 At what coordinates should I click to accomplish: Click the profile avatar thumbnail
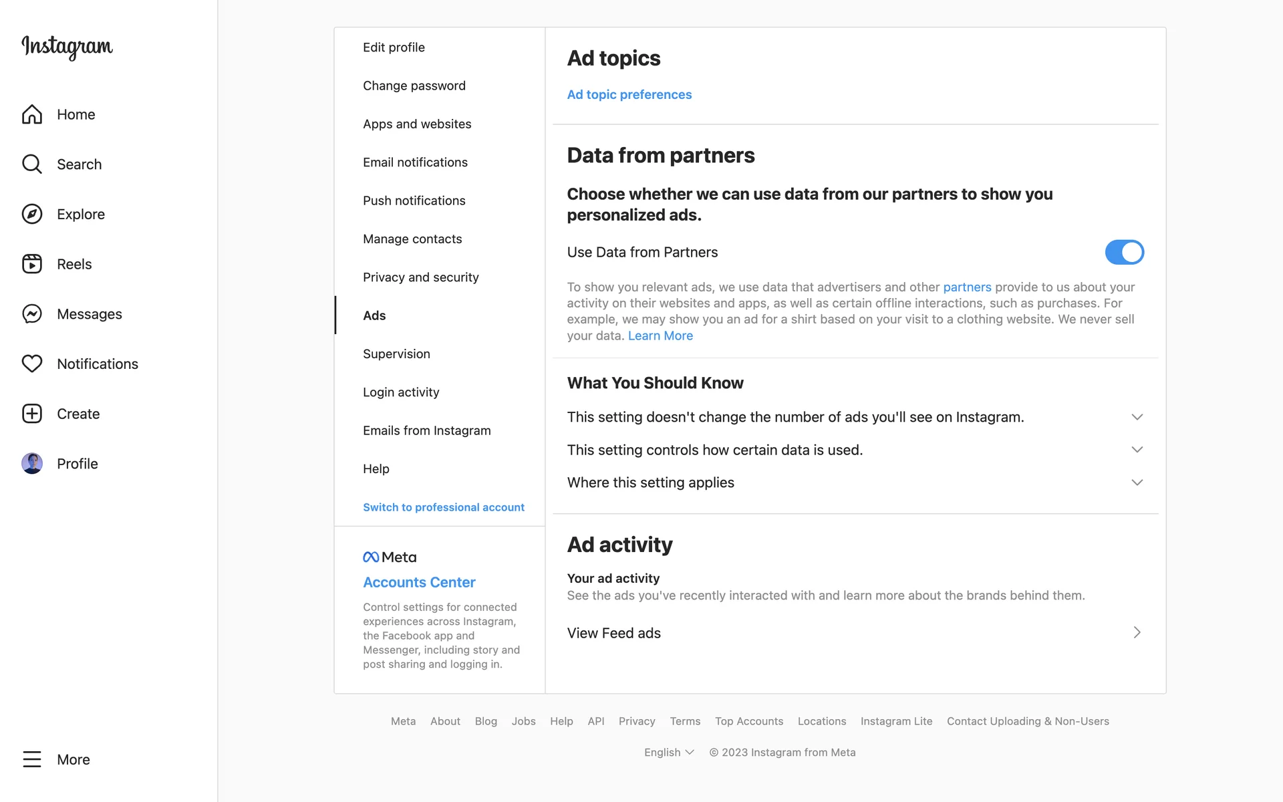tap(31, 463)
